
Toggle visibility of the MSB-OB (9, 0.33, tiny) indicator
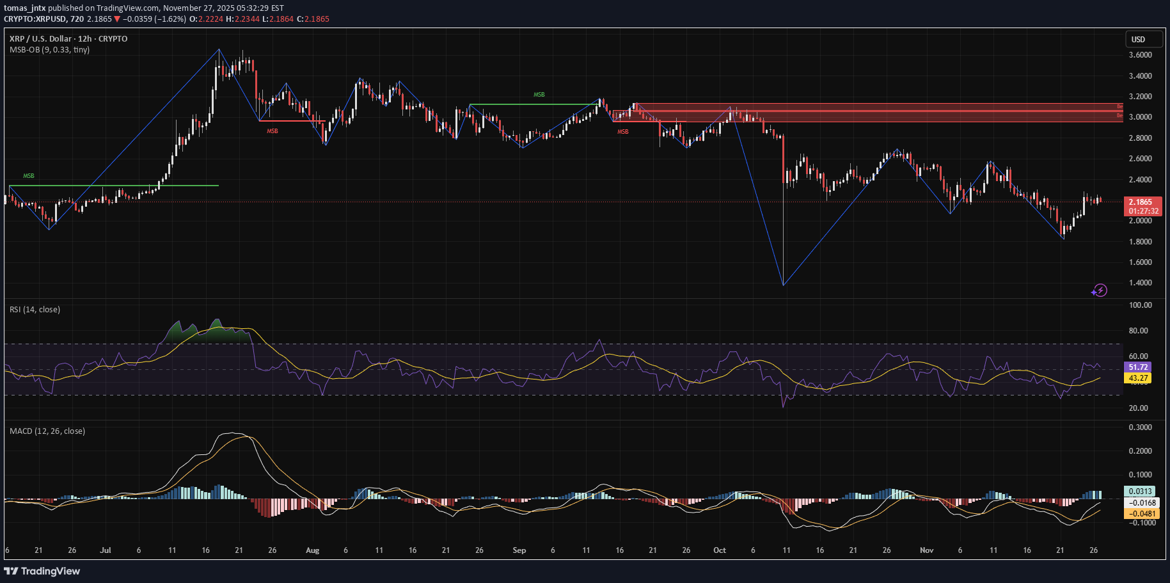pos(47,50)
